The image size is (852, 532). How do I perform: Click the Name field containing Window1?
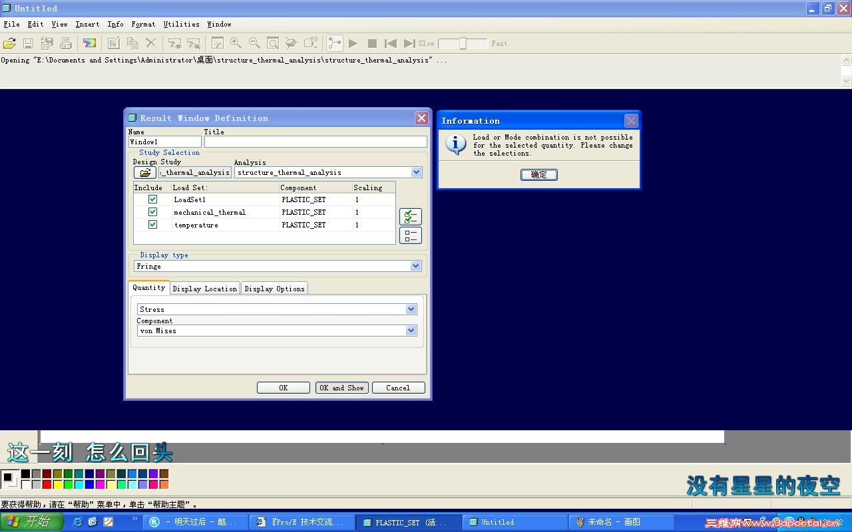[164, 142]
